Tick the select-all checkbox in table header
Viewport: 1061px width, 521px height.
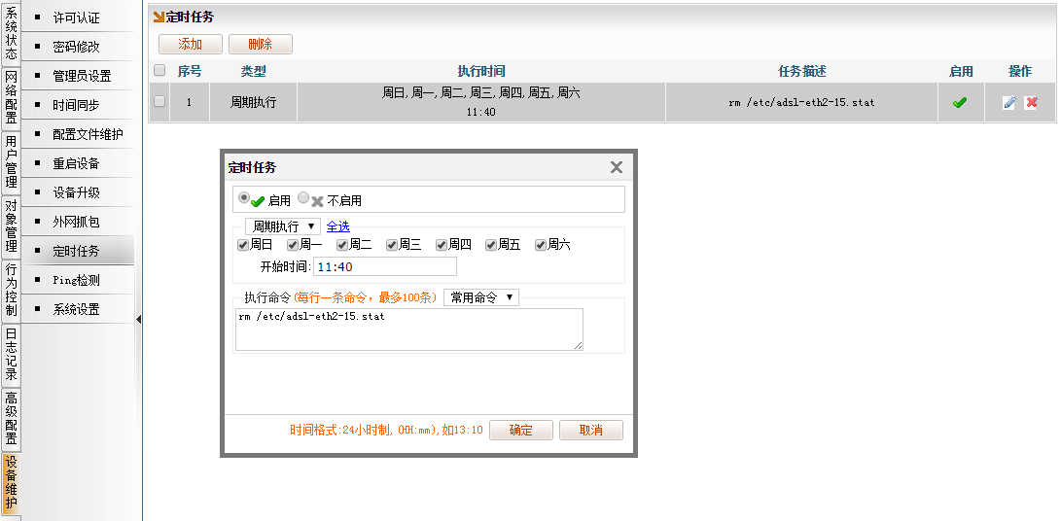(x=159, y=71)
